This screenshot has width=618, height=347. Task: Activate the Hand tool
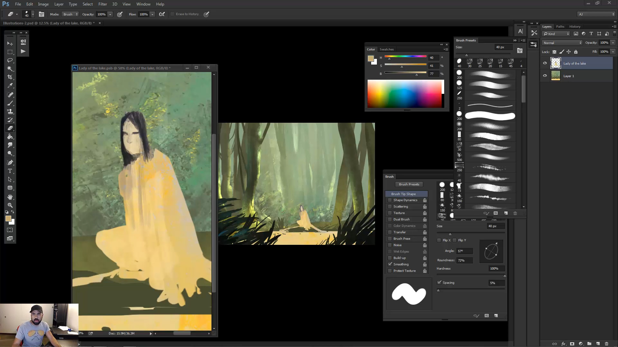coord(10,197)
